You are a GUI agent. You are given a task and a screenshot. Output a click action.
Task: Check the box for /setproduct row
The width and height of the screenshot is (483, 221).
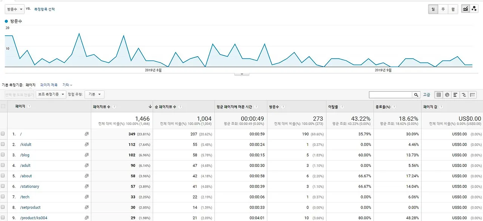click(3, 207)
